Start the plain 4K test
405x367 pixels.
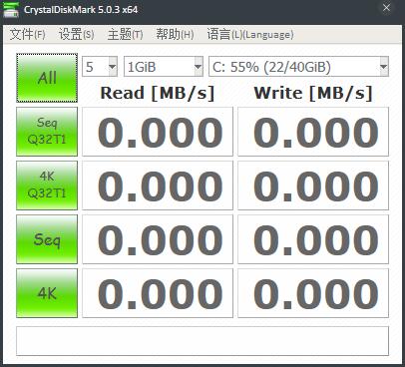(47, 293)
